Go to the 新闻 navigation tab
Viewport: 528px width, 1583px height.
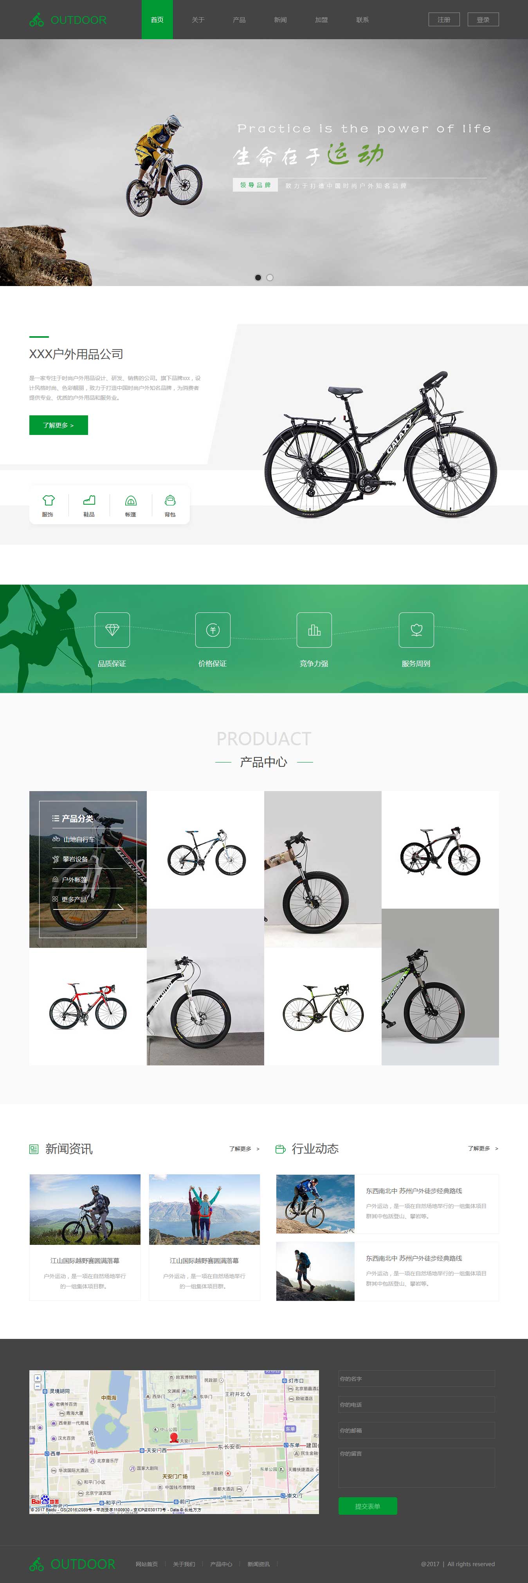(281, 20)
